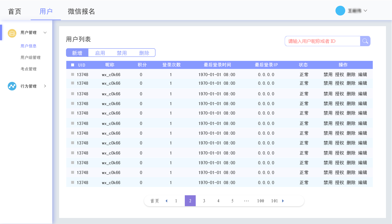Click the yellow 用户管理 people icon
The width and height of the screenshot is (392, 224).
pyautogui.click(x=12, y=33)
